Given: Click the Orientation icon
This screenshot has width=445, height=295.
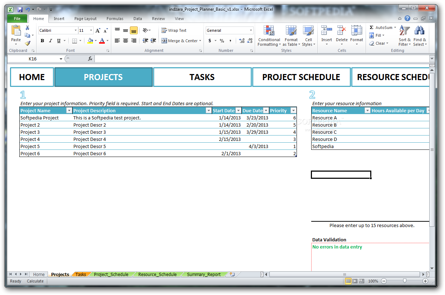Looking at the screenshot, I should (x=145, y=30).
